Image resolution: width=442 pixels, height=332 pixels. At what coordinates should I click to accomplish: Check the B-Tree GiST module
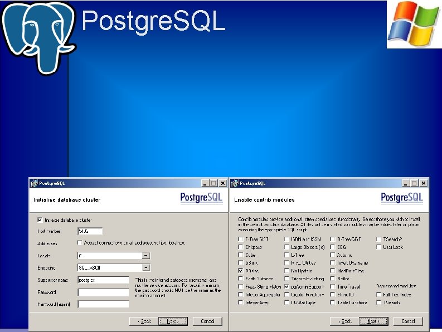240,239
